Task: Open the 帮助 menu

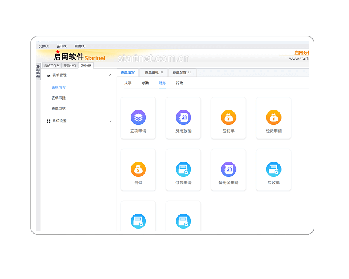Action: point(79,46)
